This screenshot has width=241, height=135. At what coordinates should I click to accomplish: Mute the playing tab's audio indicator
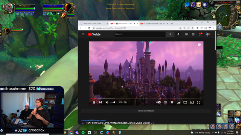pyautogui.click(x=134, y=24)
